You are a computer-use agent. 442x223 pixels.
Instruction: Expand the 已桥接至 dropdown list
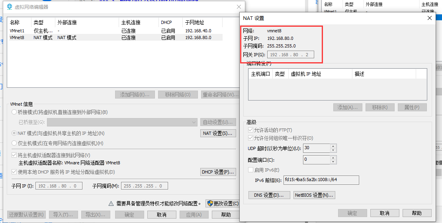tap(194, 122)
